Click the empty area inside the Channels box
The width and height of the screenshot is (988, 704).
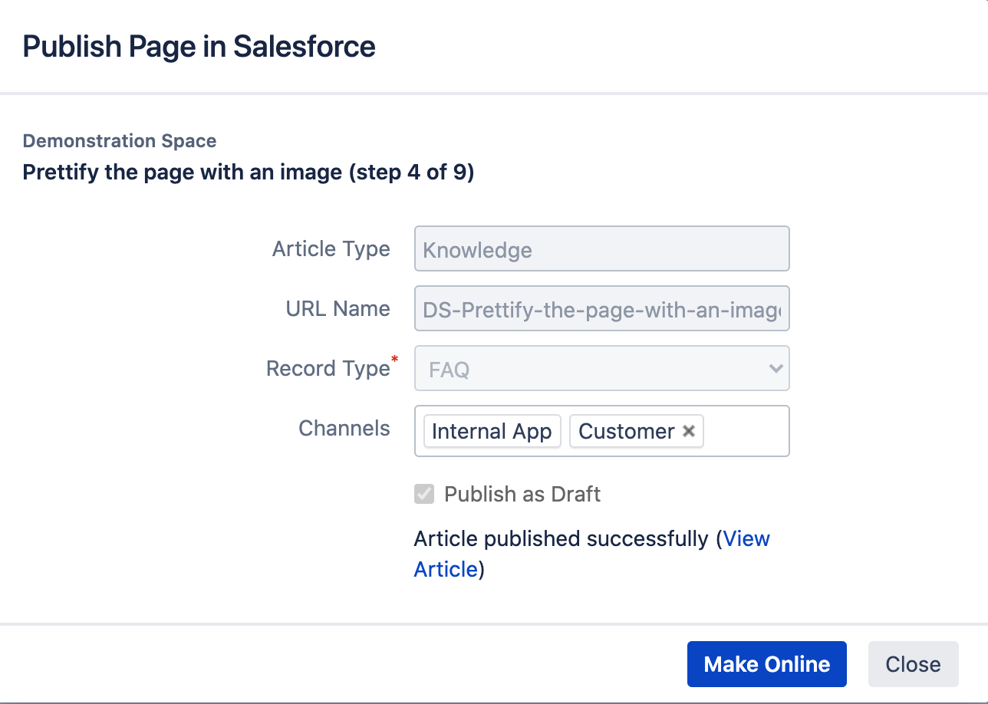[744, 431]
